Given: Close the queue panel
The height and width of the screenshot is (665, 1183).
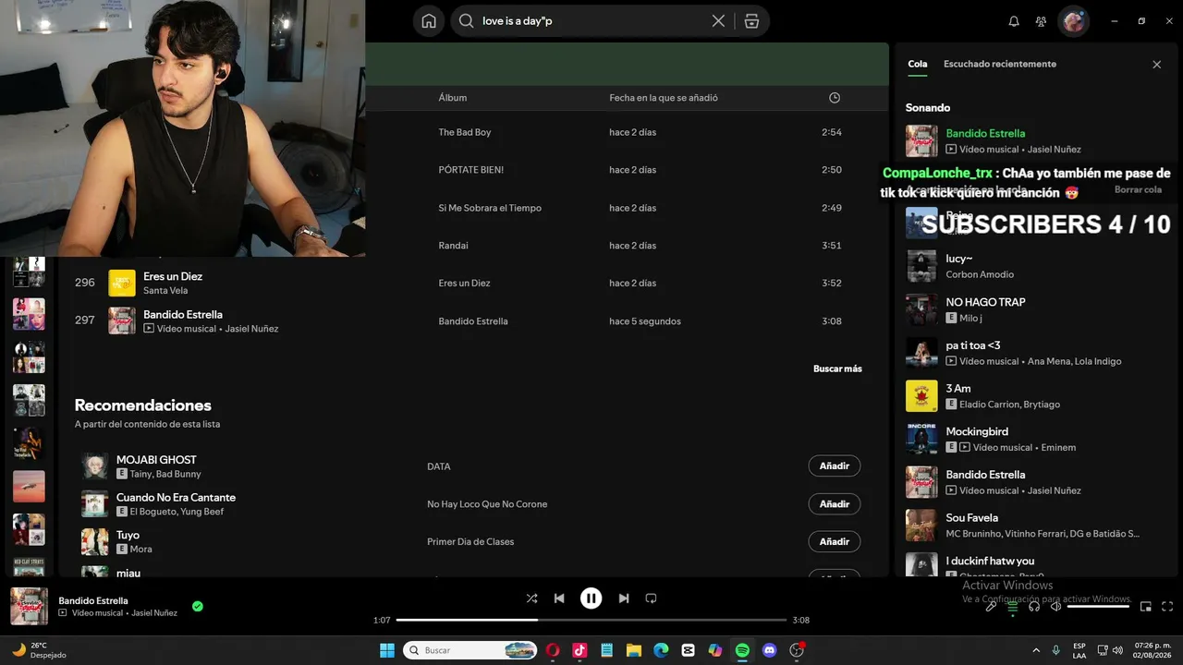Looking at the screenshot, I should coord(1156,65).
